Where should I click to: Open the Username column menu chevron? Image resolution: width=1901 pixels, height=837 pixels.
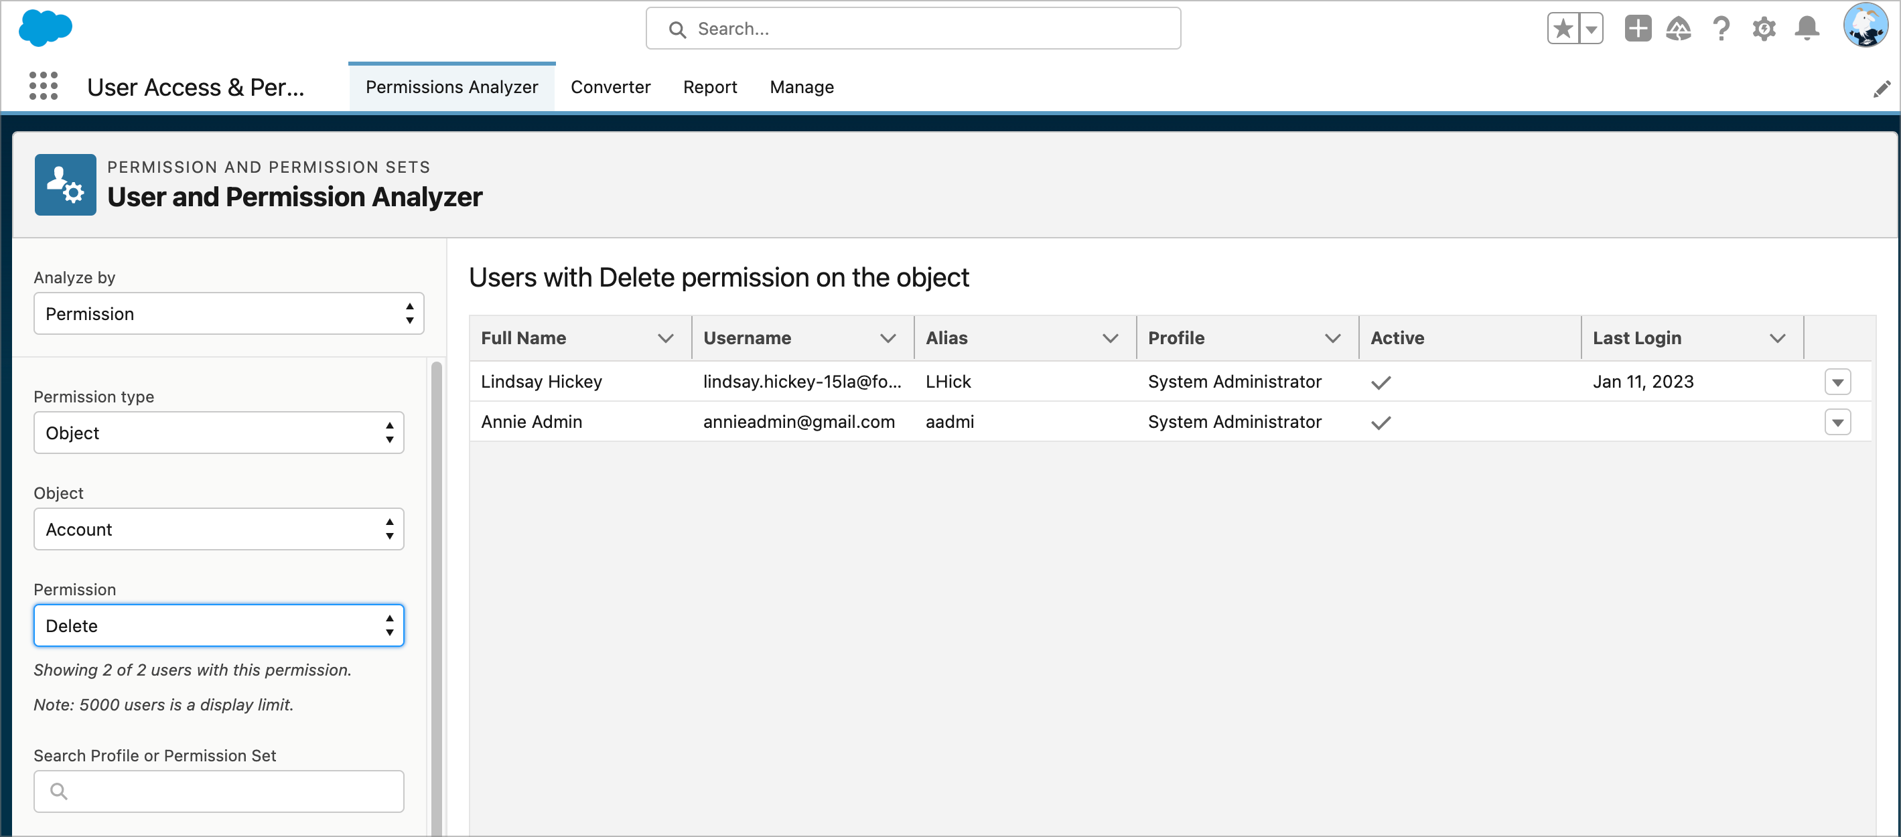click(888, 339)
